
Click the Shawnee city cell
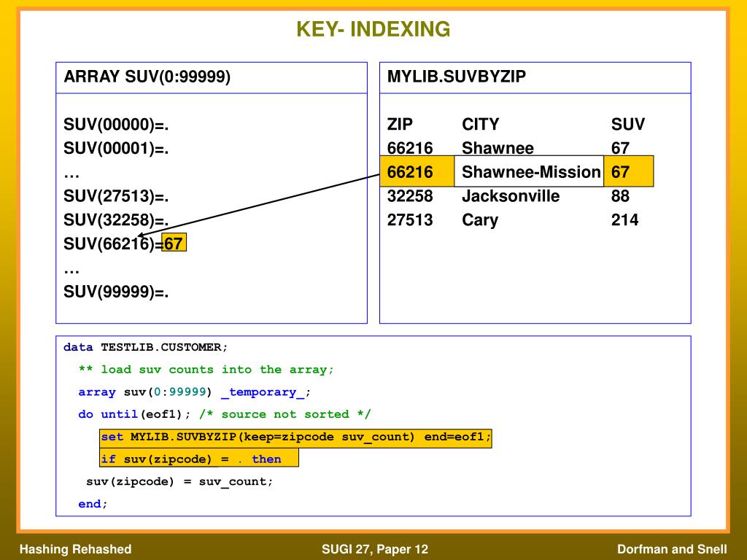click(498, 148)
